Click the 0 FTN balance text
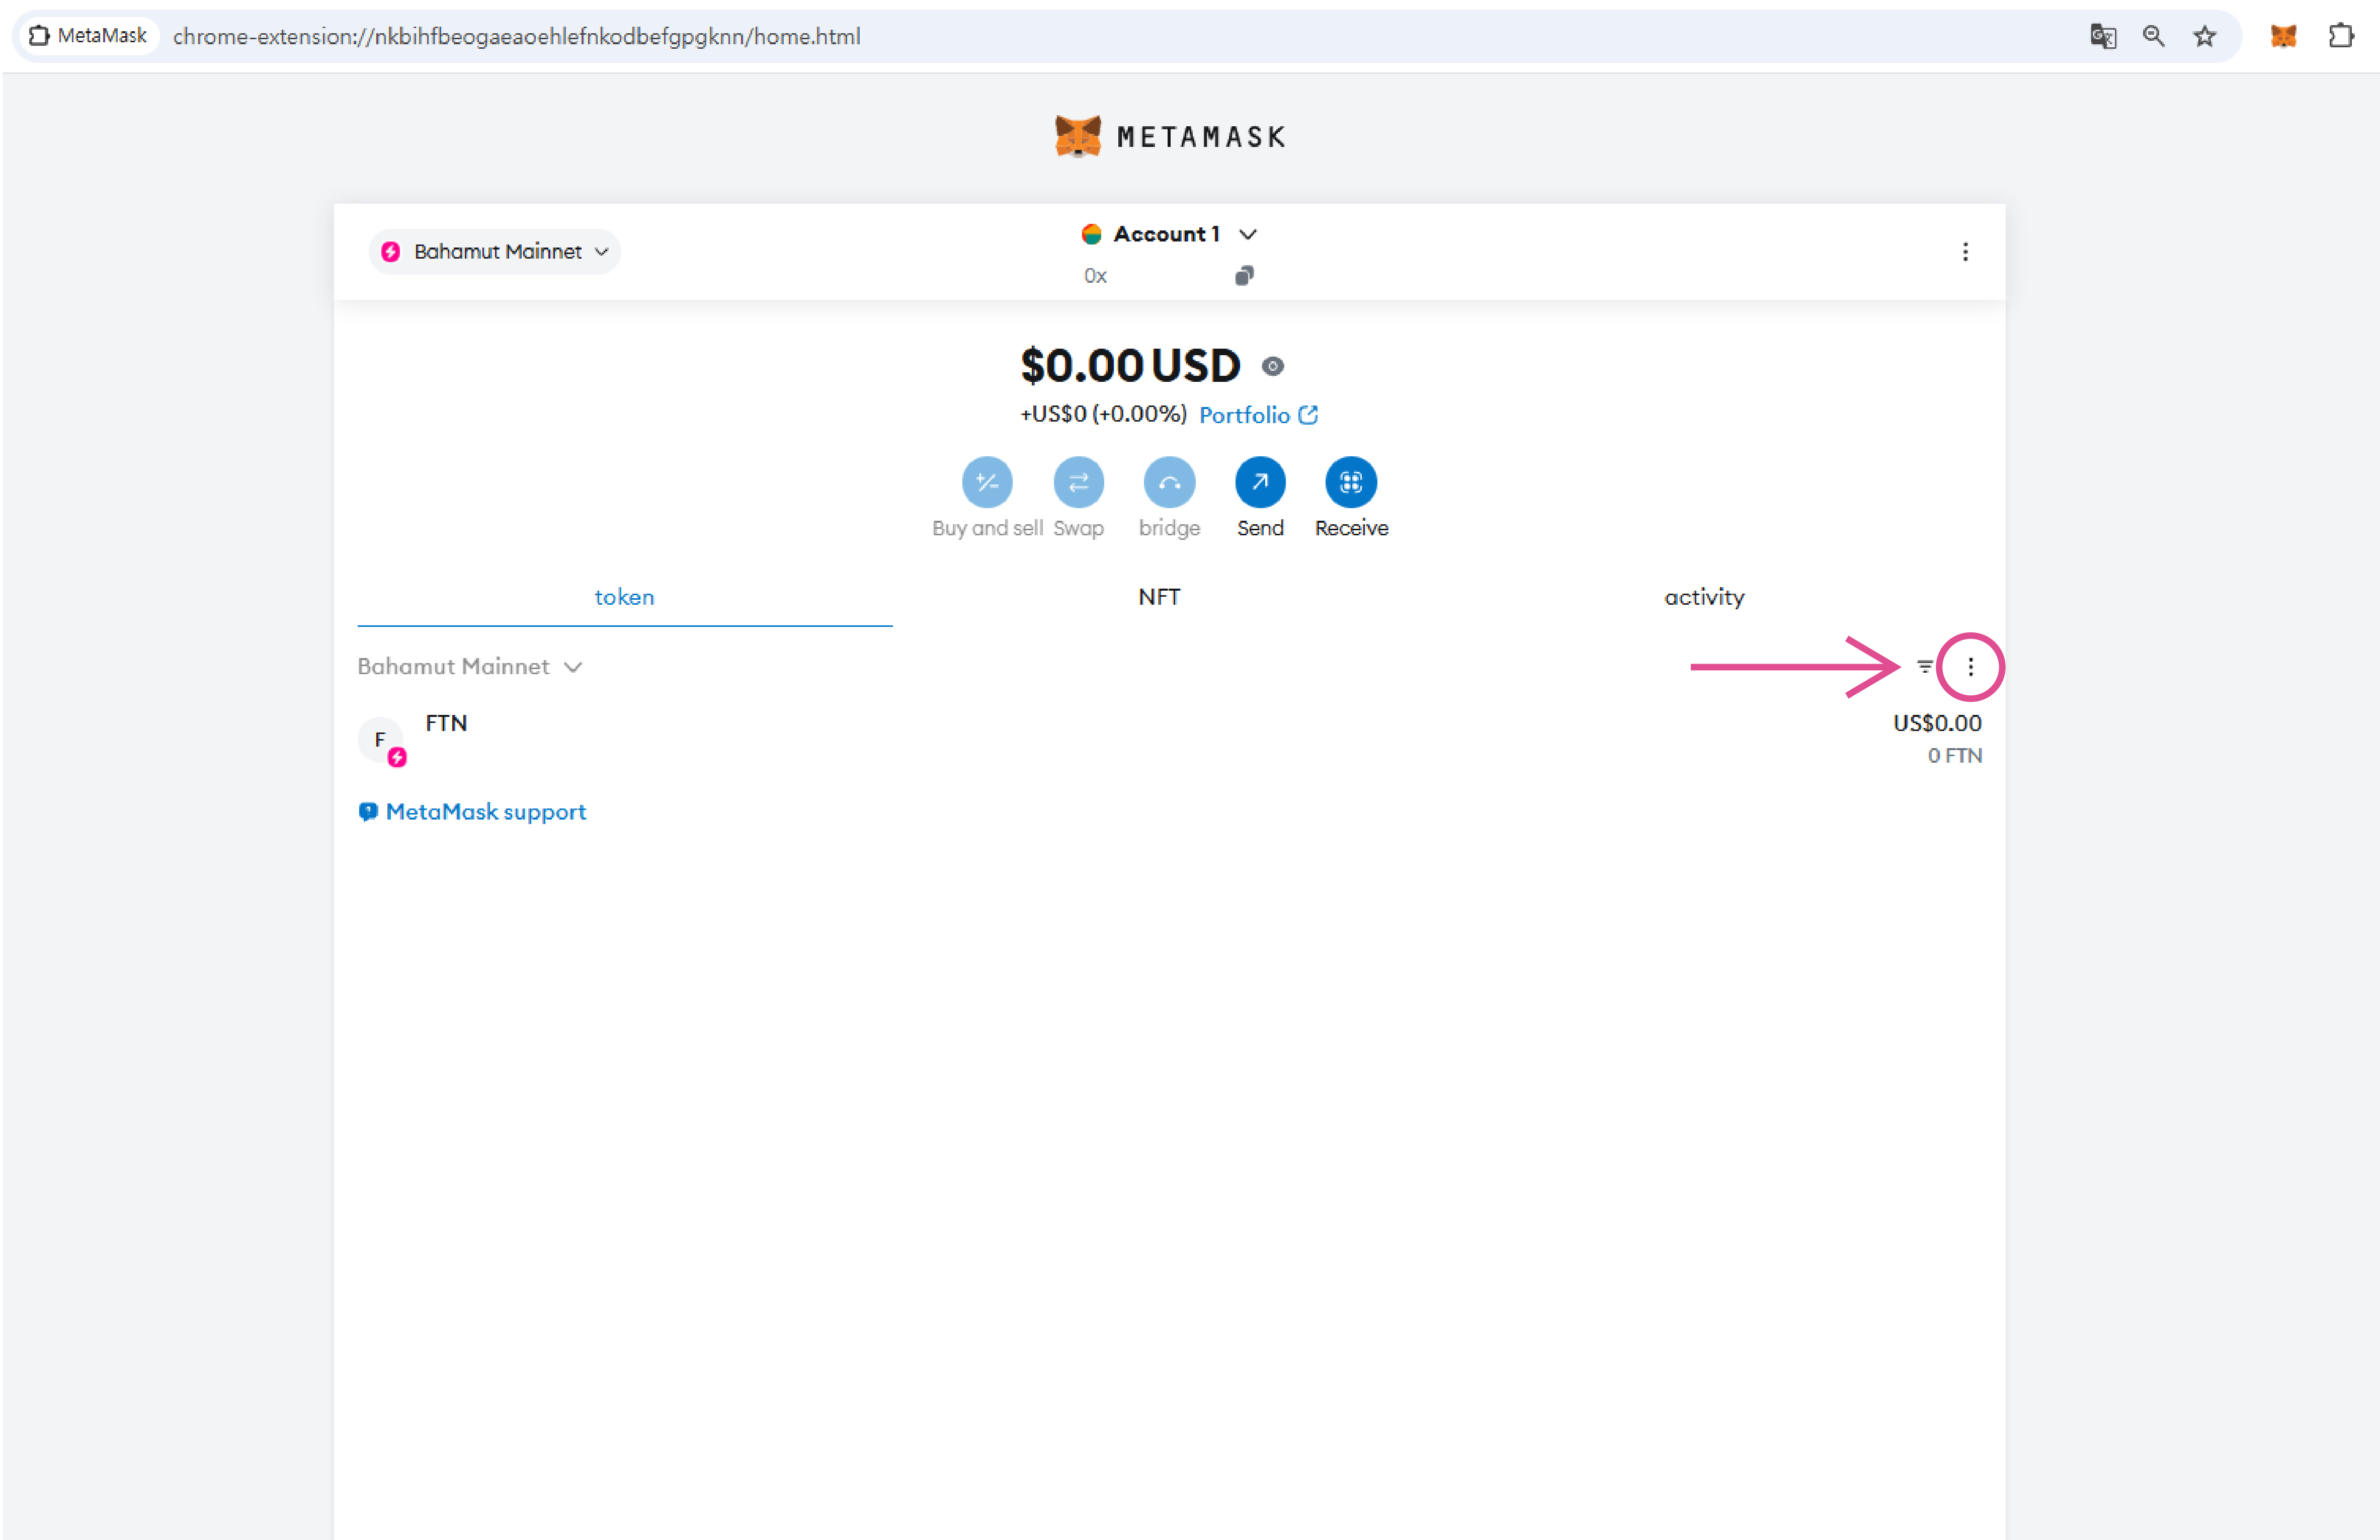This screenshot has width=2380, height=1540. click(x=1954, y=756)
